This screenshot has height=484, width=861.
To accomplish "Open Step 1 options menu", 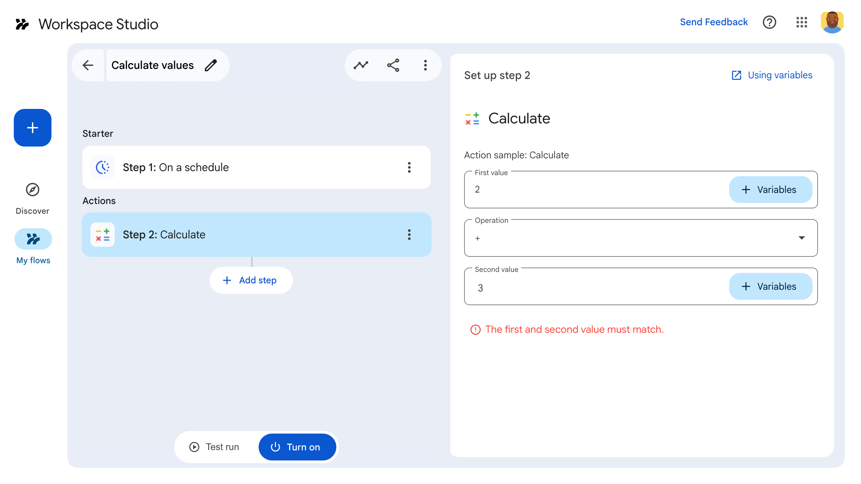I will click(409, 167).
